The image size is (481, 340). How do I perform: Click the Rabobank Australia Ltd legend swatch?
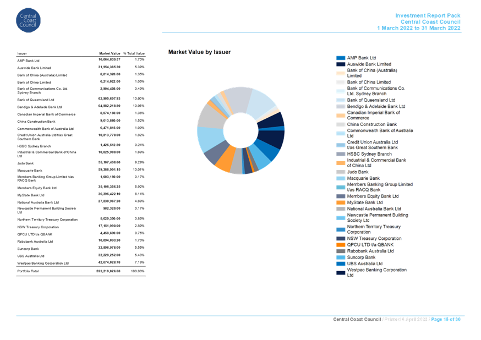(x=341, y=251)
